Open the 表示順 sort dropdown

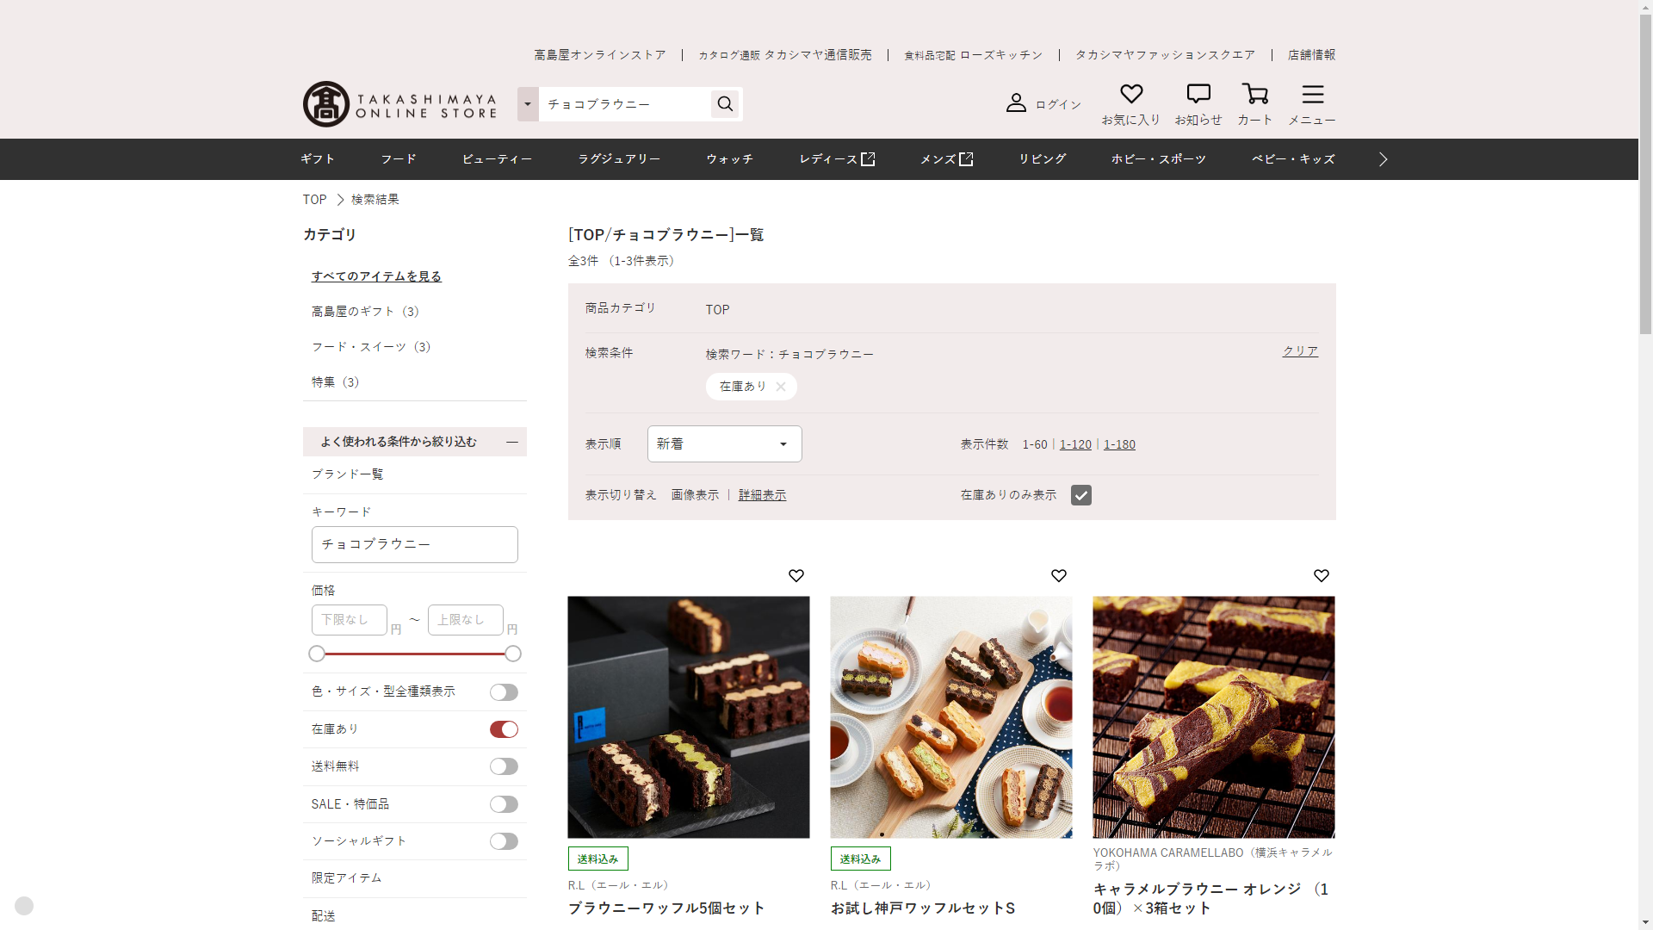point(724,444)
